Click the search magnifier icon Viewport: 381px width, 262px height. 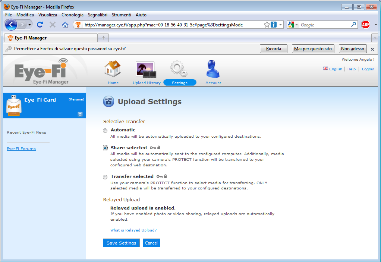point(353,25)
